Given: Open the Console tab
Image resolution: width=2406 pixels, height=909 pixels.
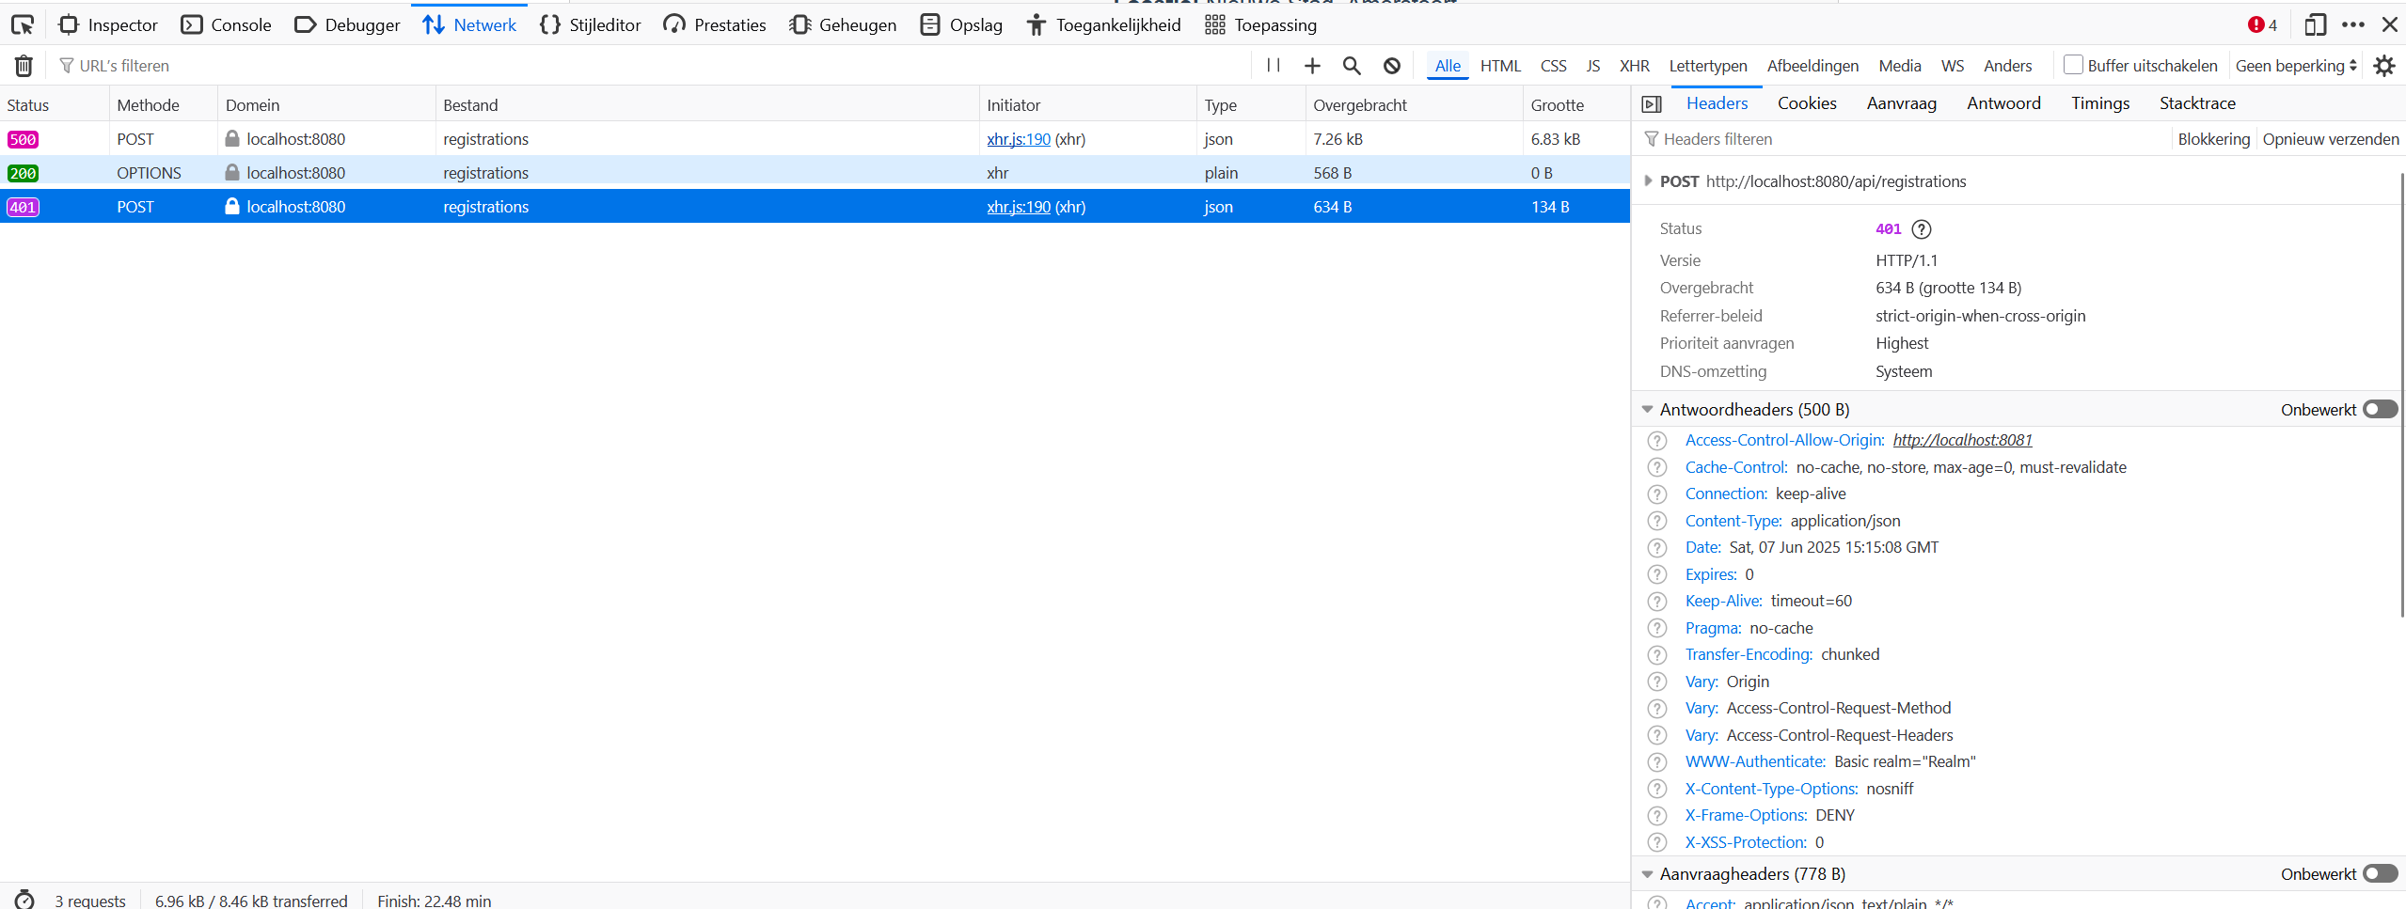Looking at the screenshot, I should point(227,25).
